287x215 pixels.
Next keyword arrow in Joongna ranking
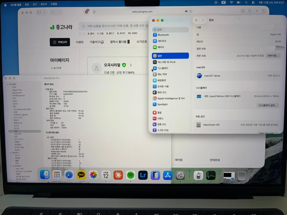(84, 34)
